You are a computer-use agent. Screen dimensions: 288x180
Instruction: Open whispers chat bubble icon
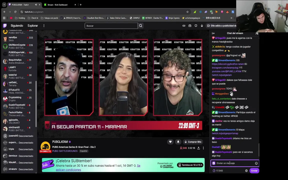(196, 26)
